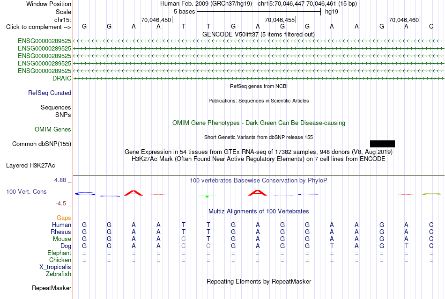This screenshot has width=445, height=299.
Task: Select the Zebrafish alignment row label
Action: (59, 274)
